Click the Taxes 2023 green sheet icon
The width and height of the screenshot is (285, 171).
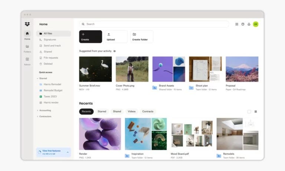[x=41, y=96]
